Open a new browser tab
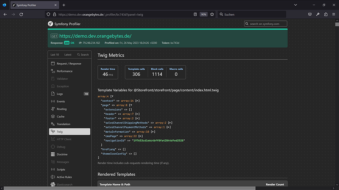The height and width of the screenshot is (190, 339). click(x=64, y=5)
